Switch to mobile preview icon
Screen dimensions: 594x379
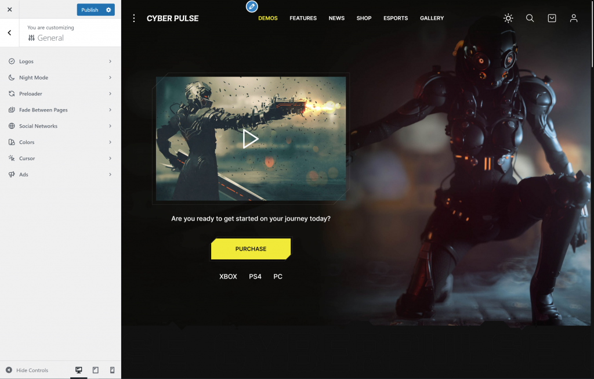112,370
